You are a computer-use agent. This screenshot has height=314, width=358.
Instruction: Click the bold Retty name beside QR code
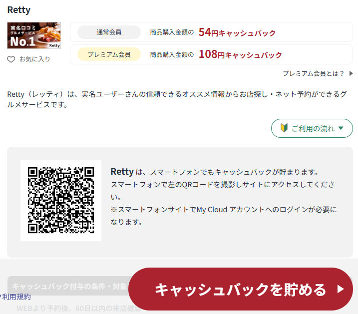pos(122,172)
